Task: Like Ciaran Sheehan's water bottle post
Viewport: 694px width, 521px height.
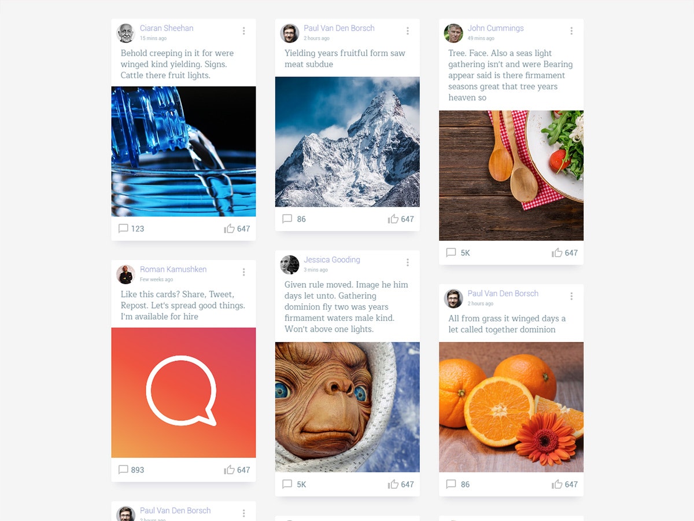Action: tap(230, 229)
